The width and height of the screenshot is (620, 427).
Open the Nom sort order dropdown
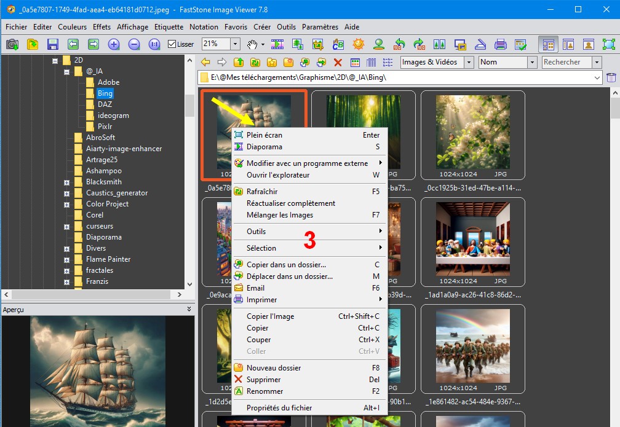[x=532, y=62]
